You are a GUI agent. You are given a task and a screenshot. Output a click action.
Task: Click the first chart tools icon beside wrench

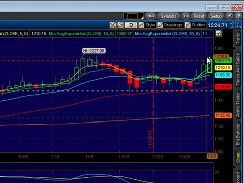[x=113, y=25]
